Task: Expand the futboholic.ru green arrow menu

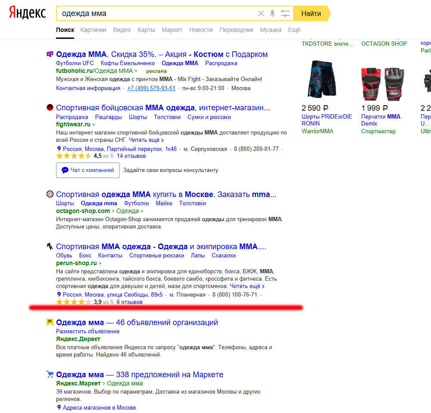Action: (136, 71)
